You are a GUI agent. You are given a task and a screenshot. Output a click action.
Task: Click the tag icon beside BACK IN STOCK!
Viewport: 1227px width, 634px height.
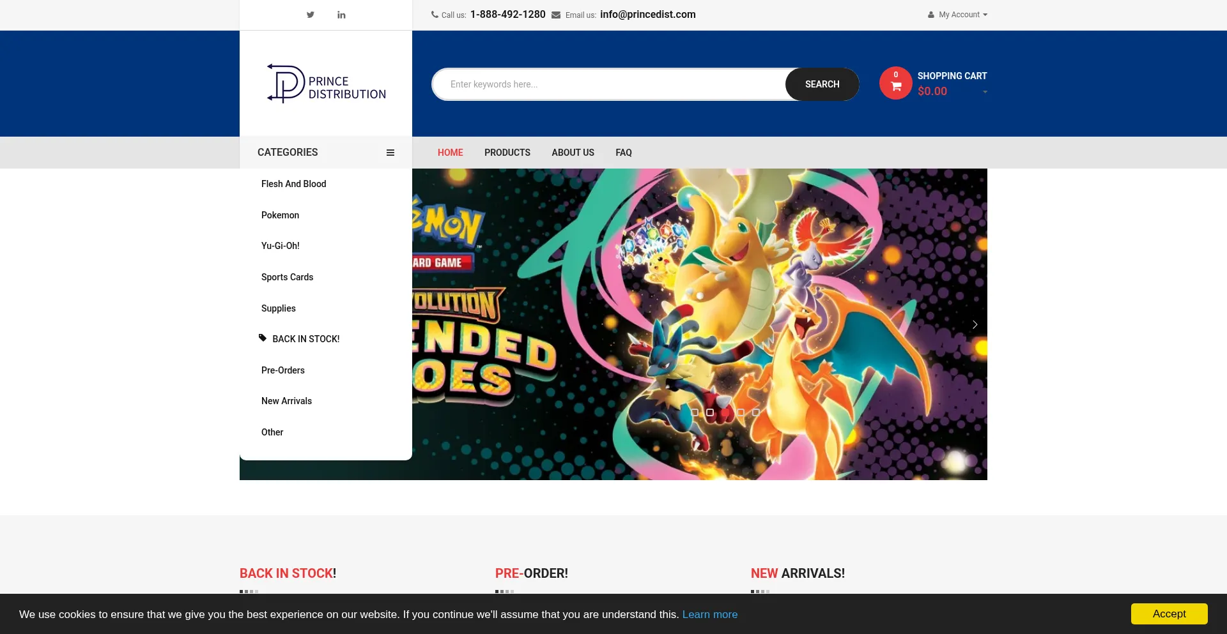tap(263, 338)
